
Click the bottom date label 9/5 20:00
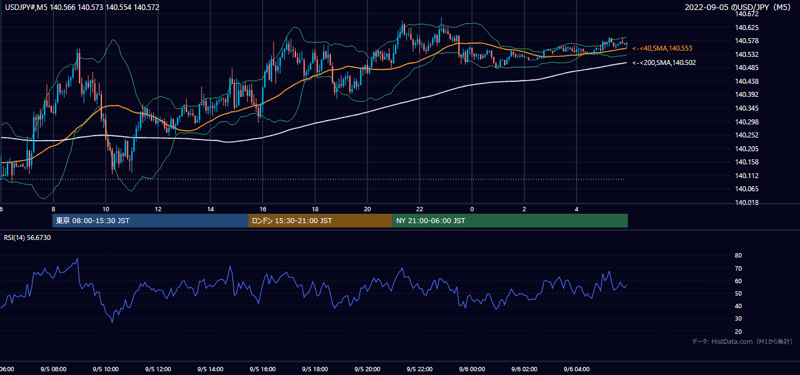click(367, 369)
